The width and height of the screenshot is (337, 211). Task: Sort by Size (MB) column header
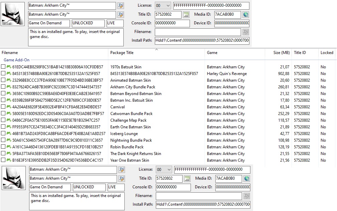tap(278, 53)
